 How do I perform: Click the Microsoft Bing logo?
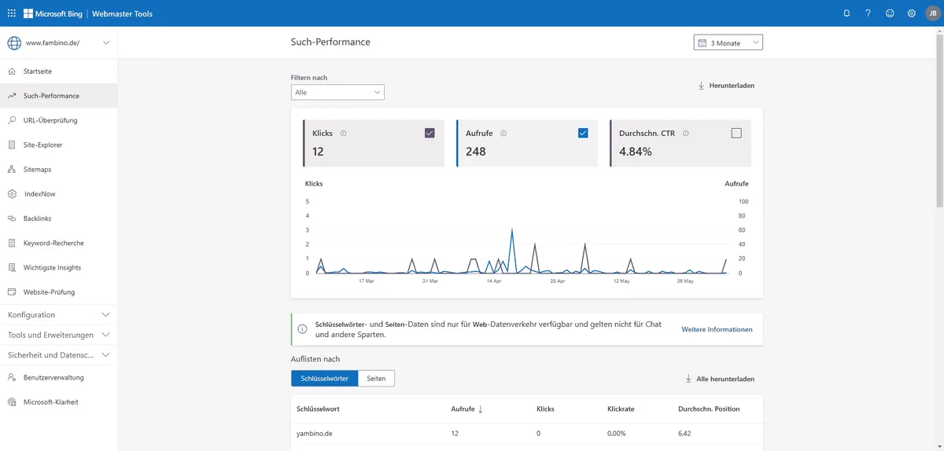(x=53, y=13)
